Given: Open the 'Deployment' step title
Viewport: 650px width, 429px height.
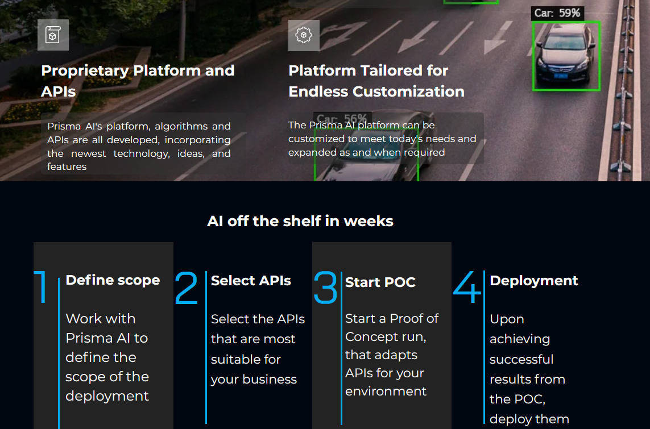Looking at the screenshot, I should pos(533,281).
